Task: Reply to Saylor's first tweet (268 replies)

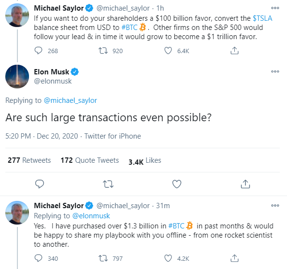Action: click(x=39, y=51)
